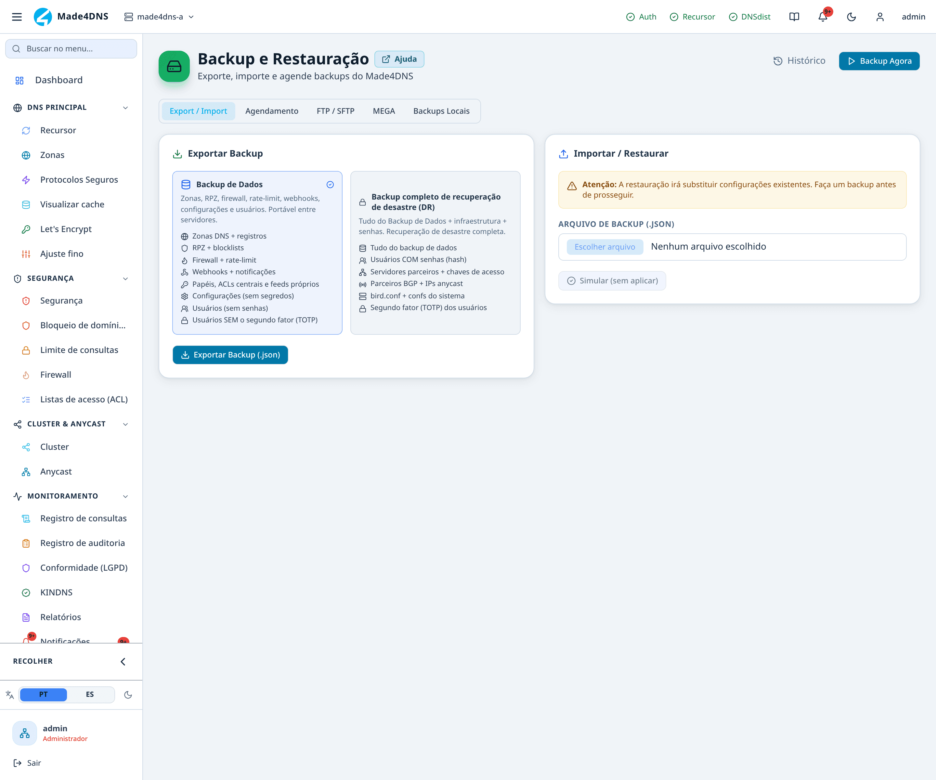
Task: Open admin Administrador profile in sidebar
Action: click(71, 733)
